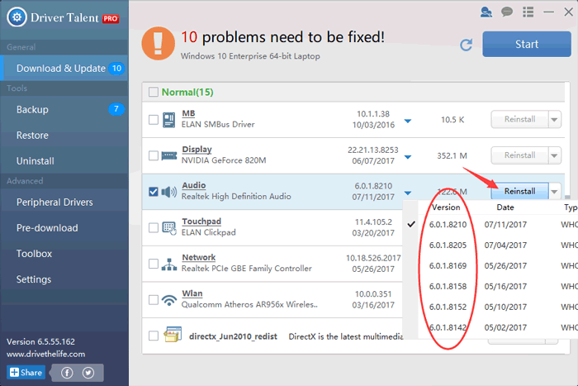Select audio version 6.0.1.8210
Viewport: 578px width, 386px height.
click(x=448, y=224)
